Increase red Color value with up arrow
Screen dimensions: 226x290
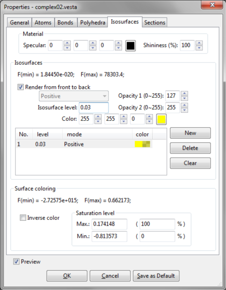click(98, 116)
